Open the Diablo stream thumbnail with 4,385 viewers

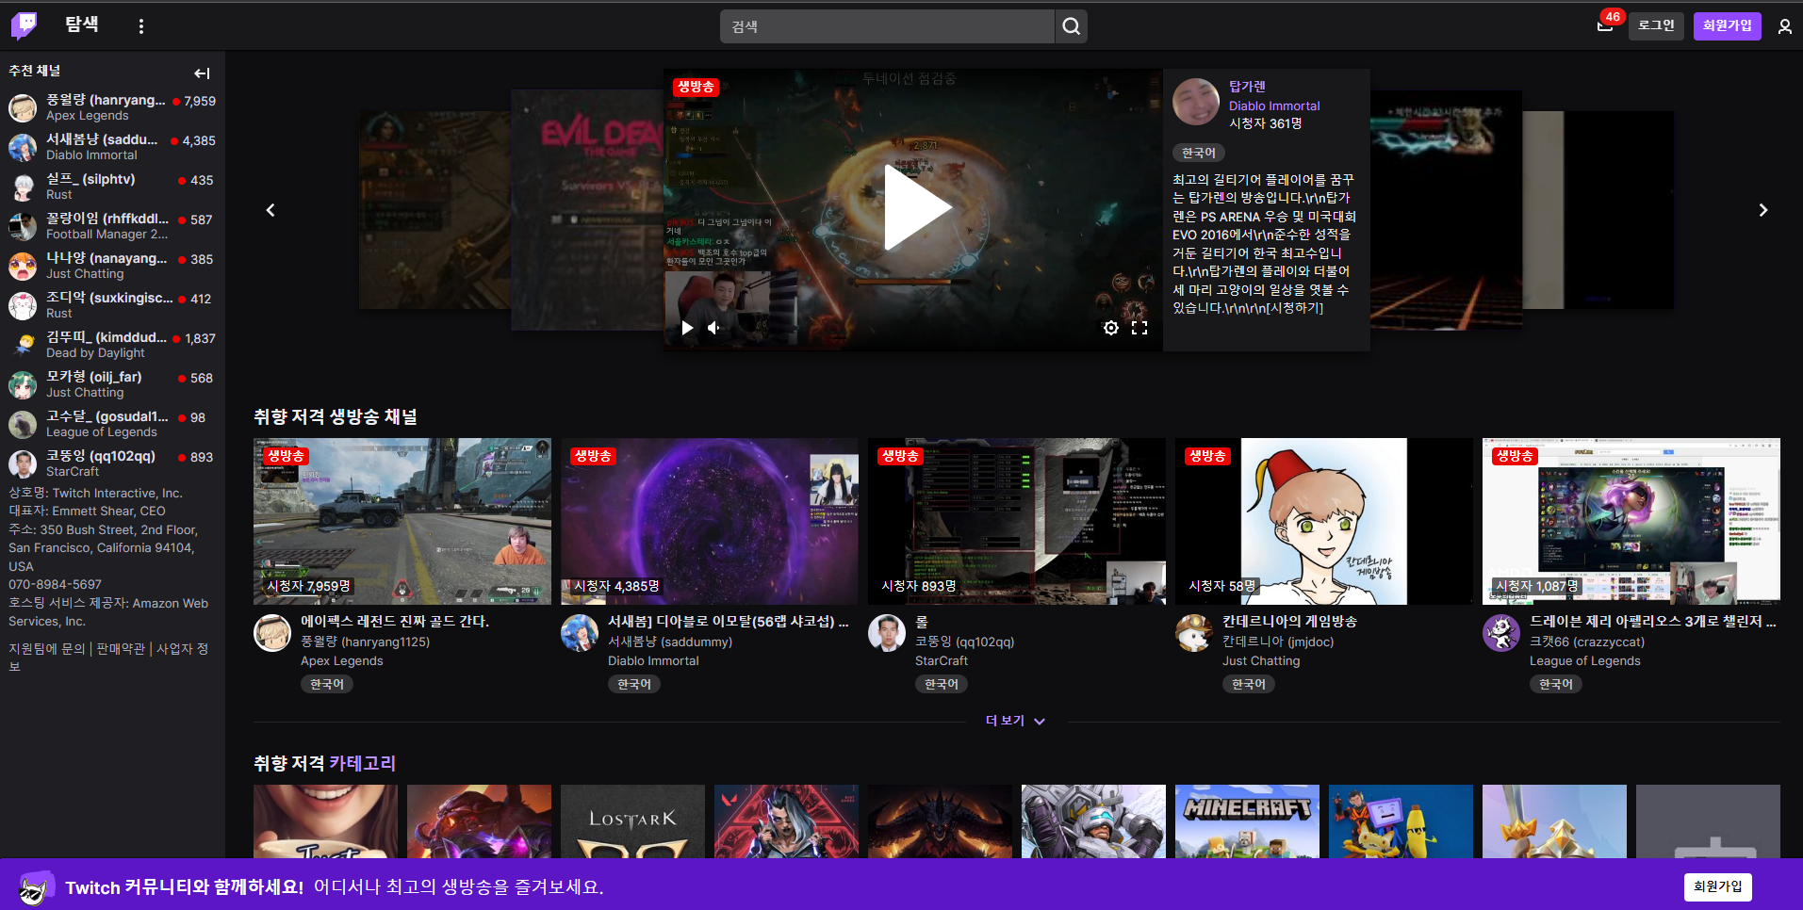coord(710,521)
